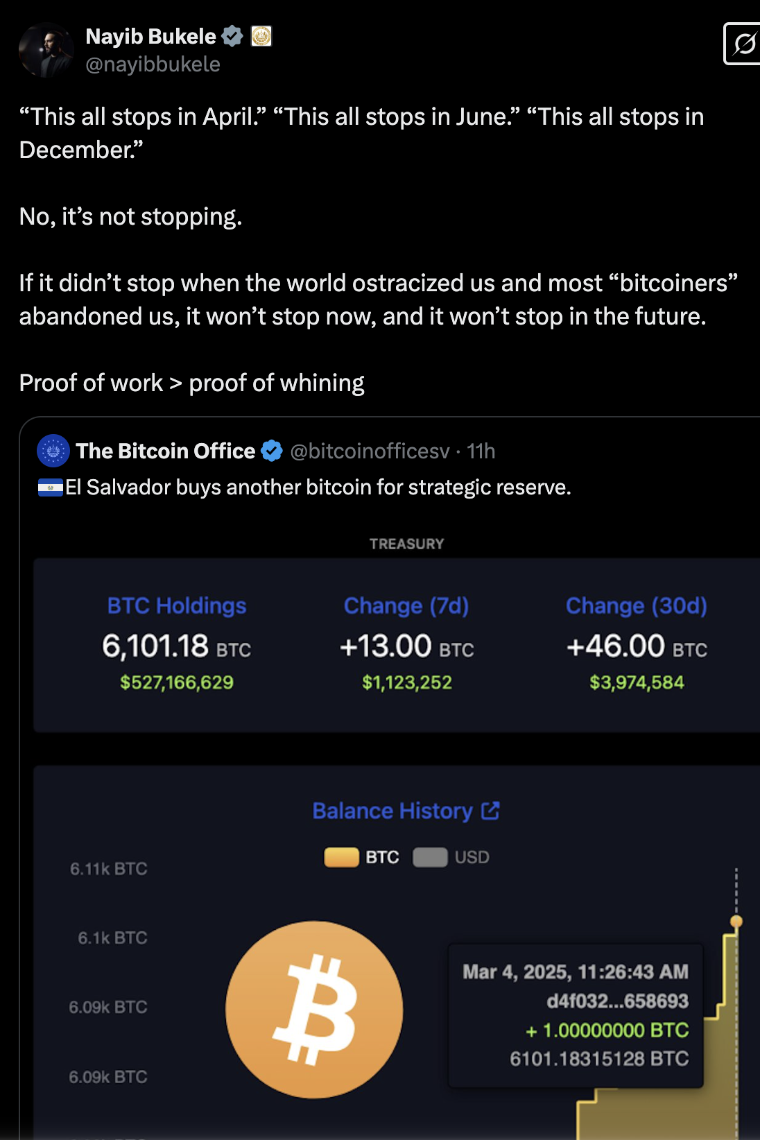760x1140 pixels.
Task: Open the Balance History link
Action: pyautogui.click(x=392, y=811)
